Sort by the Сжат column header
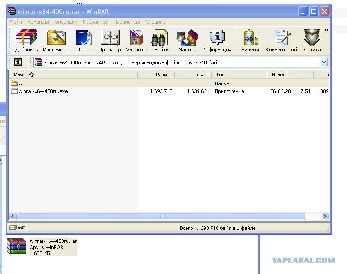Screen dimensions: 347x274 [193, 75]
